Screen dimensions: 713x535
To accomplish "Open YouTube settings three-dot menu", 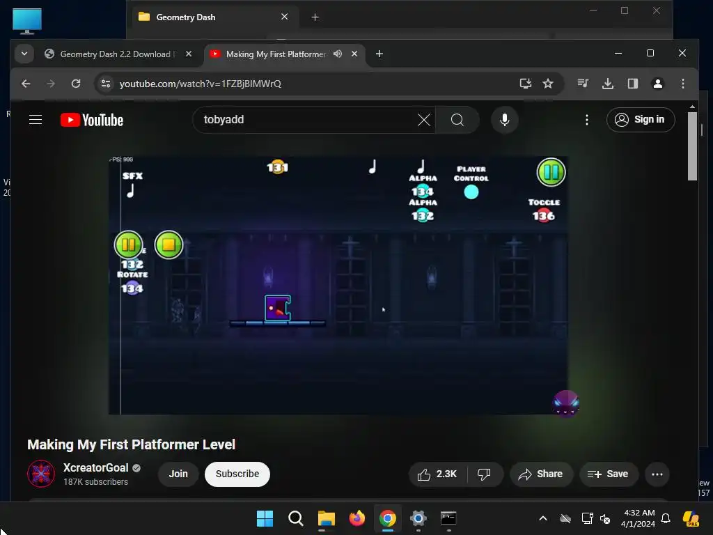I will point(586,120).
